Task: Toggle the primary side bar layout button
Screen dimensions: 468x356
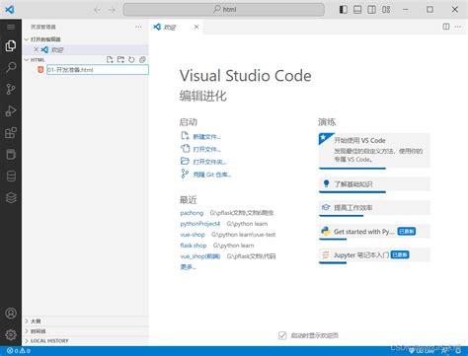Action: tap(344, 10)
